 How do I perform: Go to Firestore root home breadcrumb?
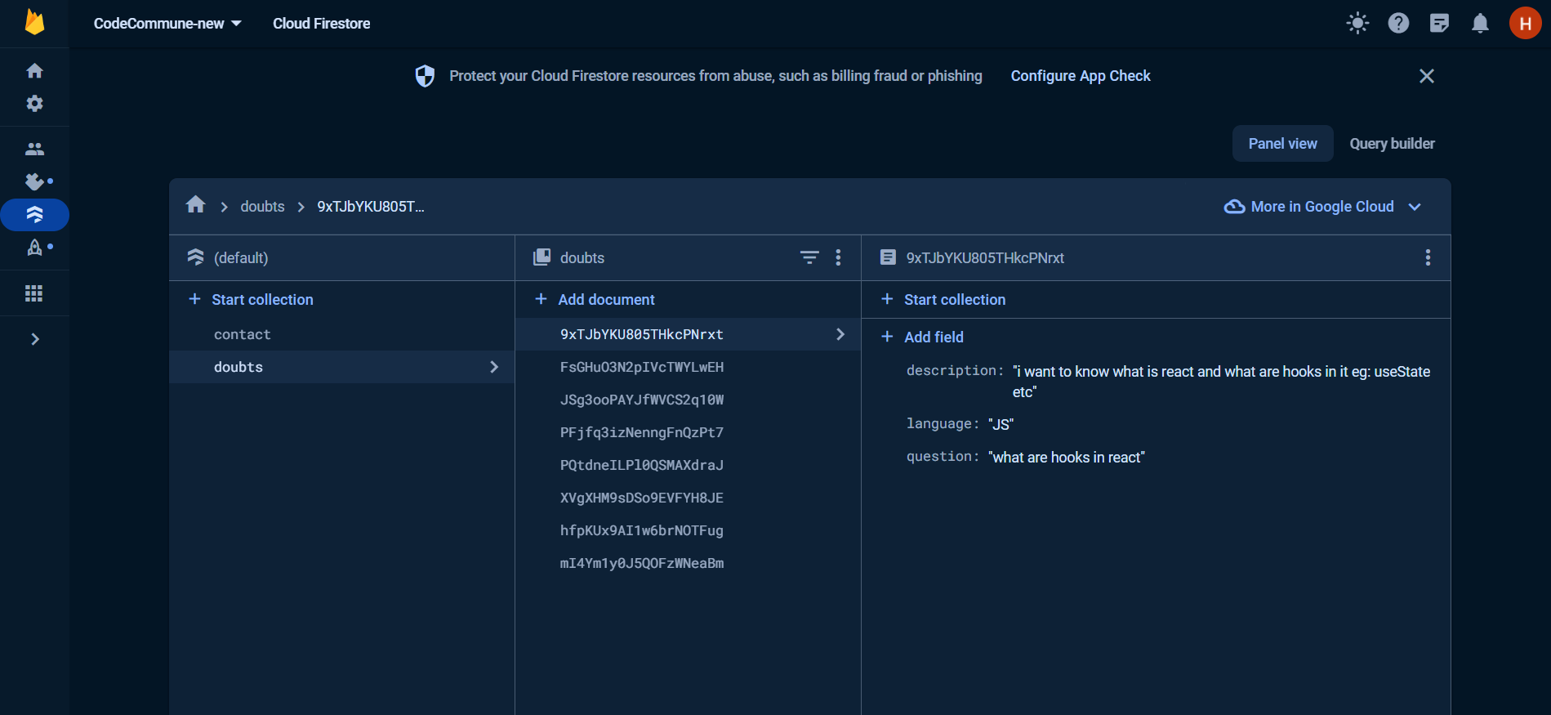tap(196, 205)
